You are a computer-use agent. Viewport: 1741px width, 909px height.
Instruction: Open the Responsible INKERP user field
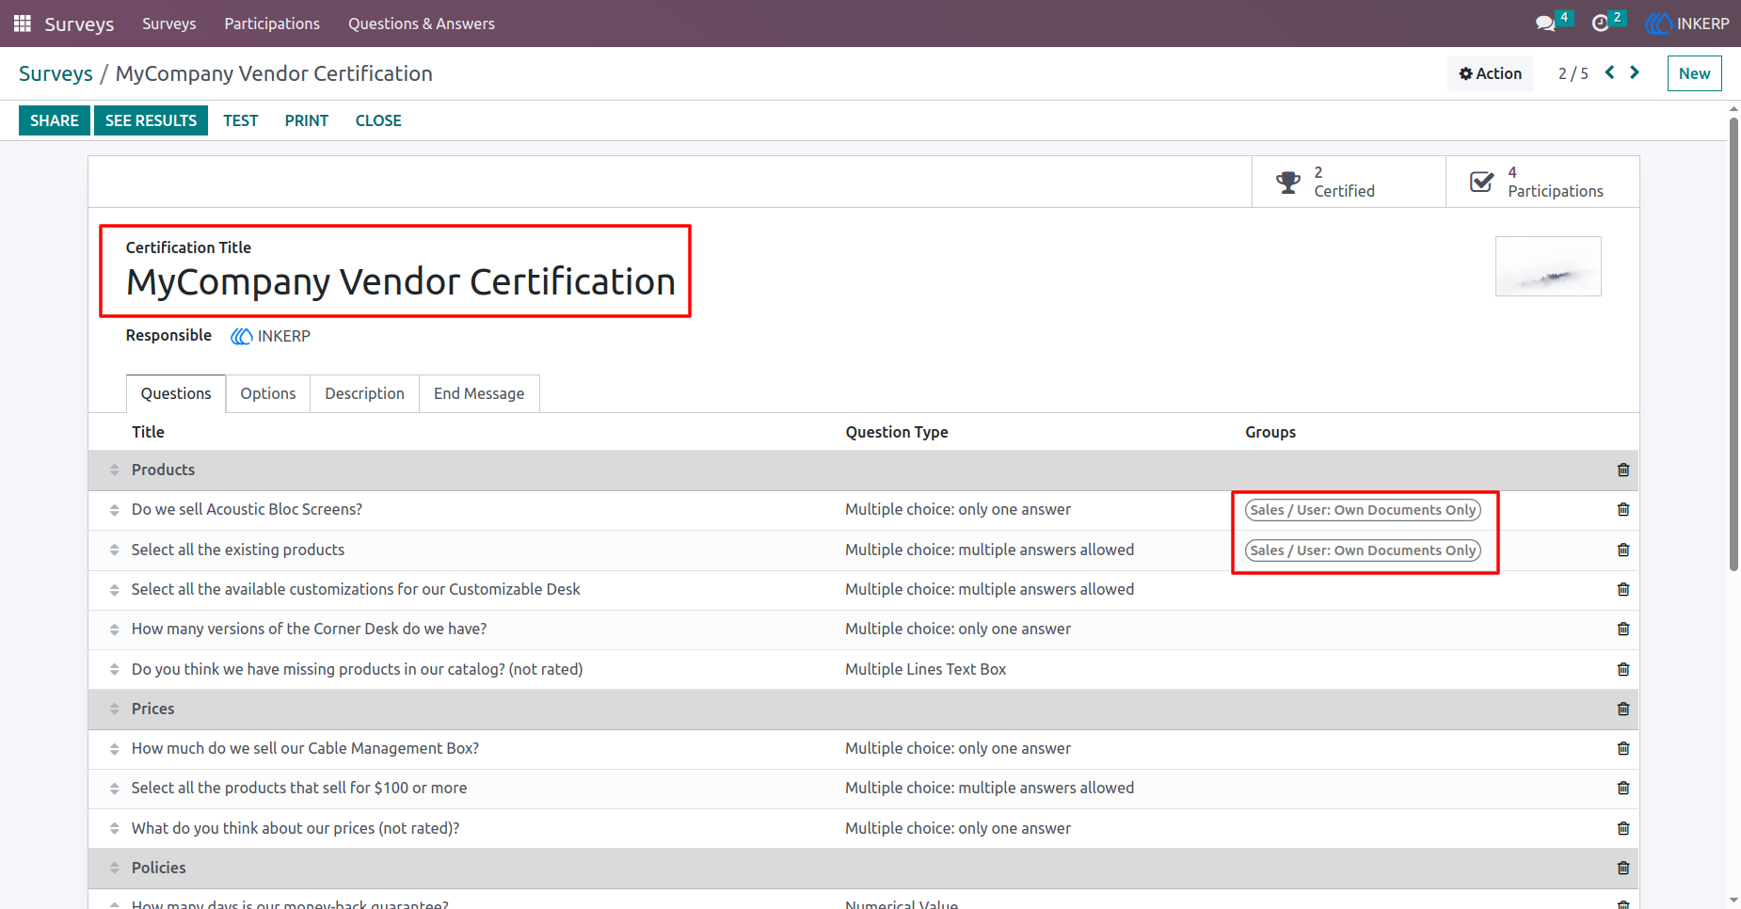click(271, 336)
